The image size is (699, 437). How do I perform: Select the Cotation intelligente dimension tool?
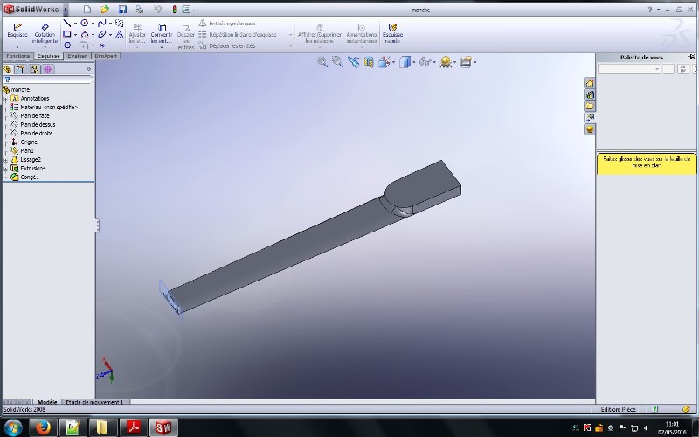tap(45, 31)
